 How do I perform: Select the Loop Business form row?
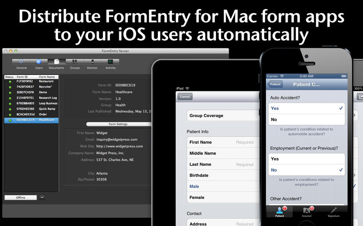tap(31, 104)
